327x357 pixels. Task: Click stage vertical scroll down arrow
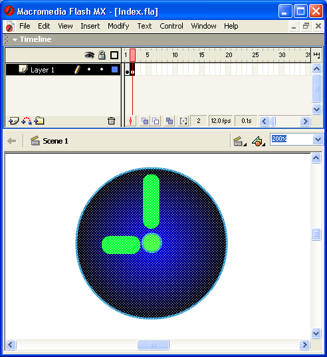point(316,333)
